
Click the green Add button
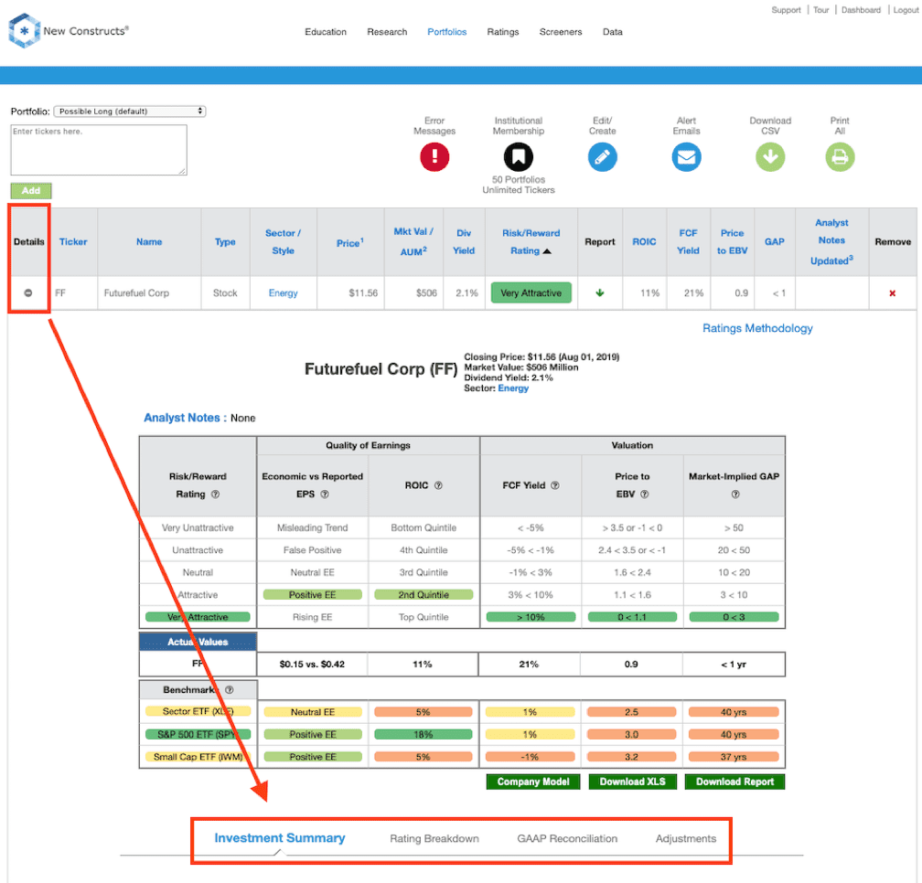point(31,190)
